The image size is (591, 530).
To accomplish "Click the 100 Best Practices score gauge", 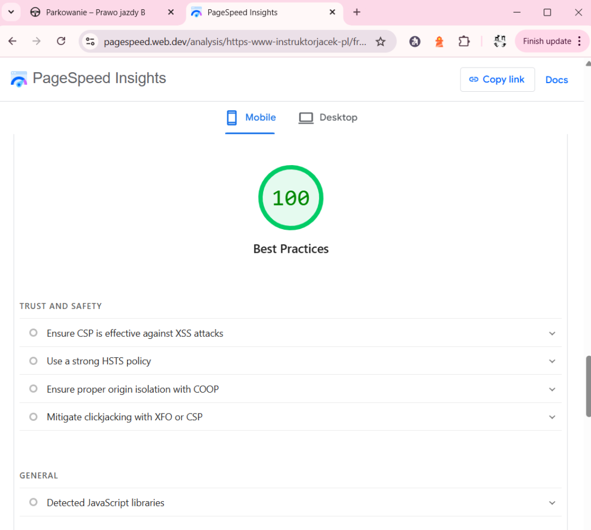I will click(x=291, y=197).
